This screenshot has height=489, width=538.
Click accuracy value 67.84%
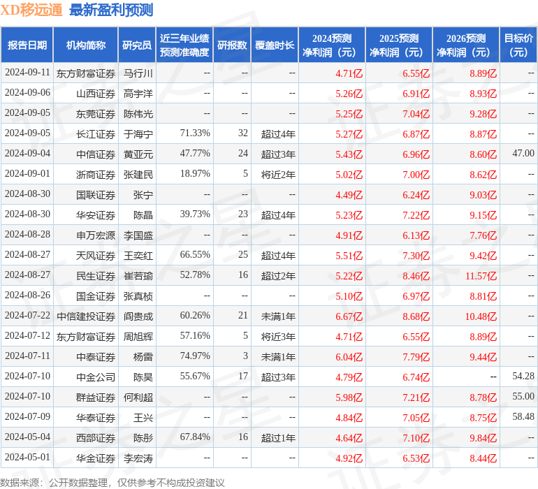tap(195, 437)
